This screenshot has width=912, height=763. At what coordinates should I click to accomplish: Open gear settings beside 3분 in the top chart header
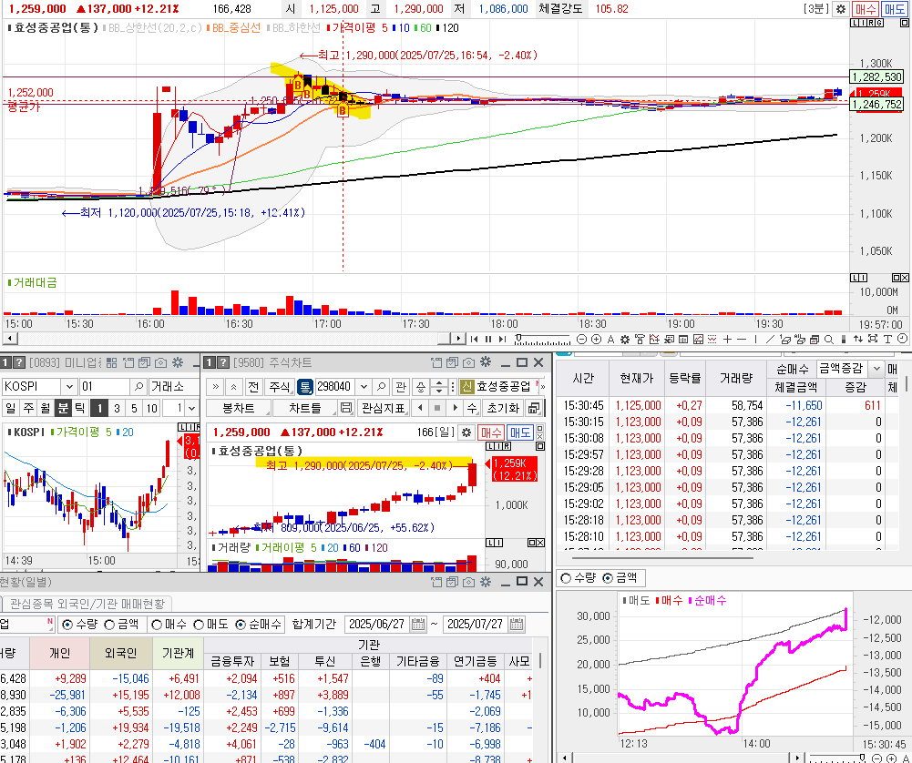(840, 9)
